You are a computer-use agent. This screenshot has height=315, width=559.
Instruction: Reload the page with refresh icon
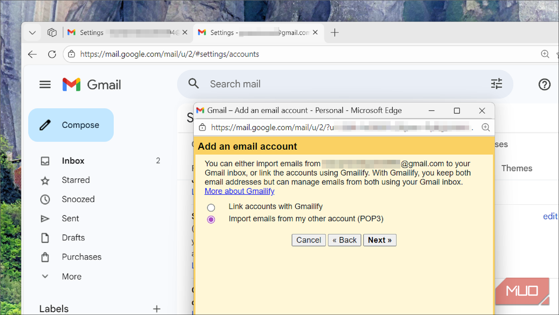52,54
